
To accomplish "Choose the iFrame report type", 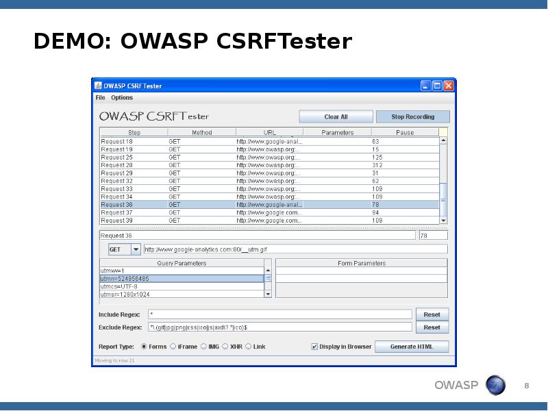I will tap(173, 347).
